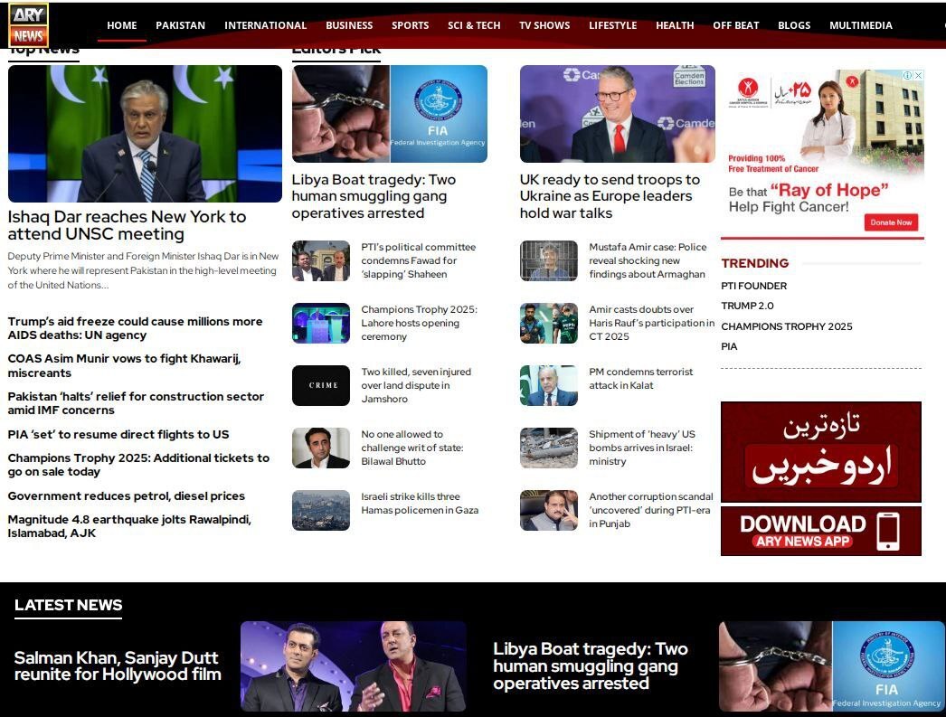Image resolution: width=946 pixels, height=717 pixels.
Task: Read Mustafa Amir case Armaghan story
Action: pos(648,260)
